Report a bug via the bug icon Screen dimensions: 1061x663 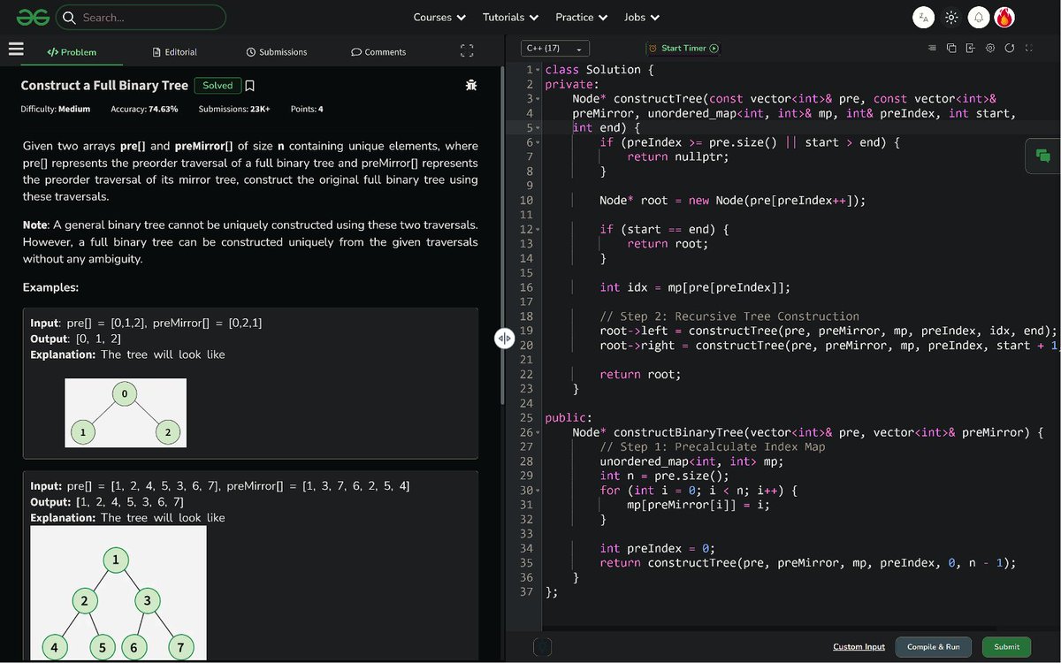(471, 86)
